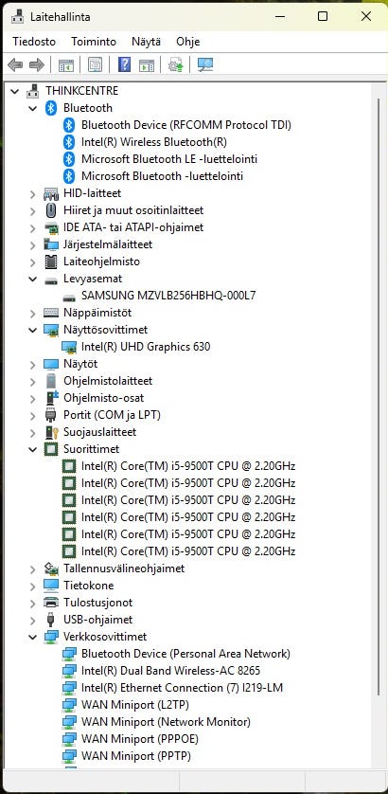This screenshot has height=794, width=388.
Task: Collapse the Bluetooth category
Action: pos(32,108)
